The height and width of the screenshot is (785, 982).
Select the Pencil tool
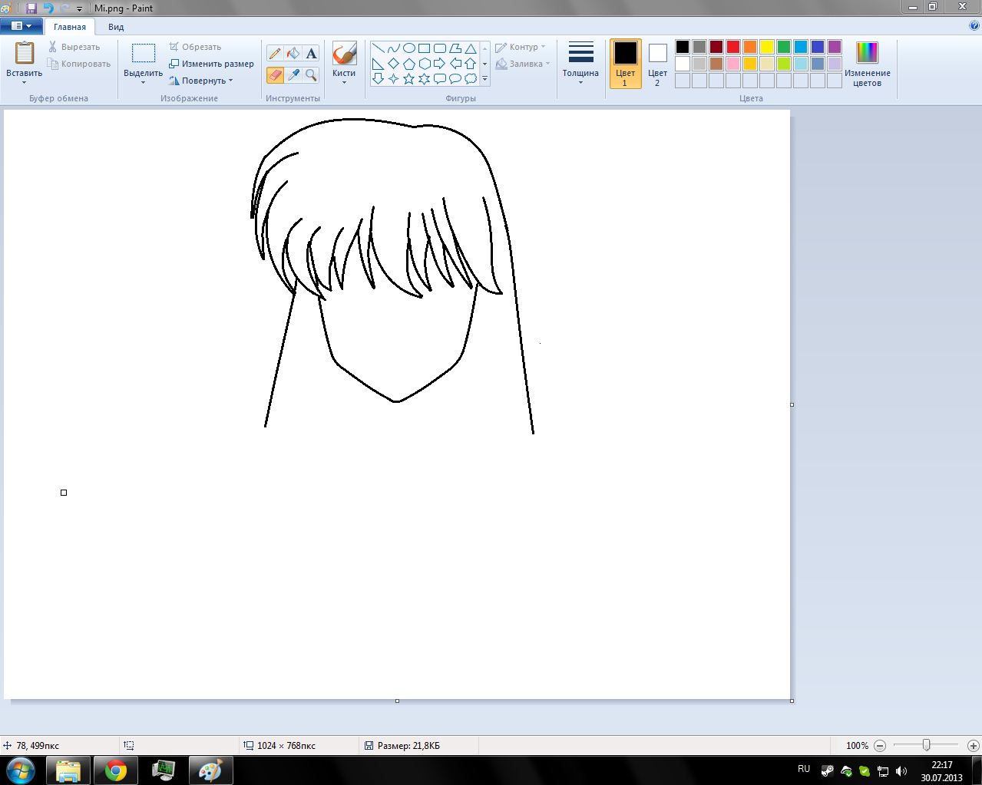pyautogui.click(x=275, y=54)
